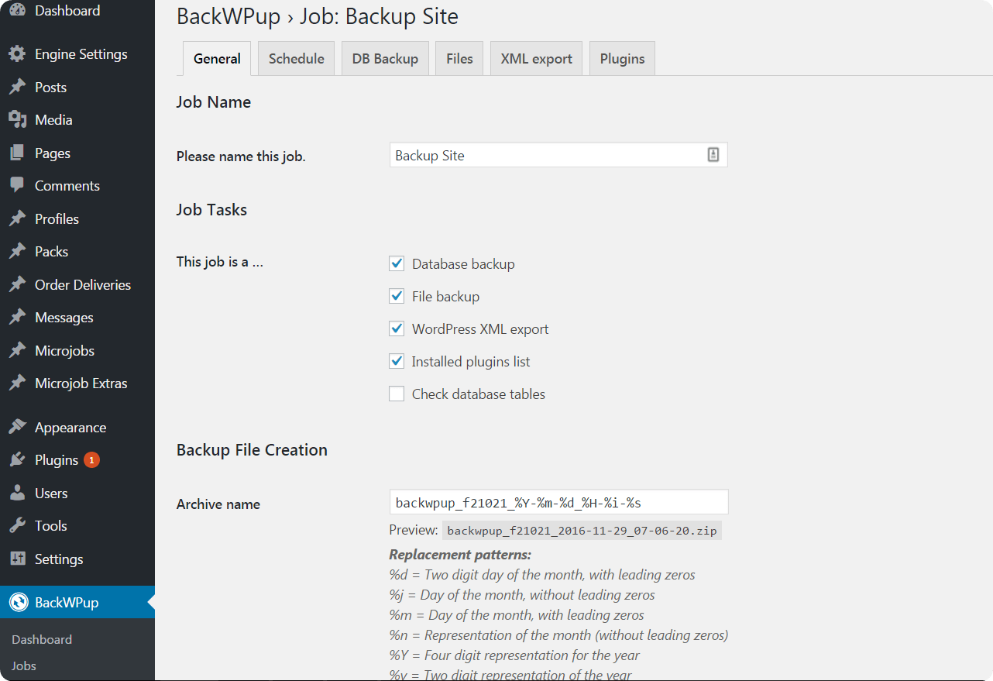Image resolution: width=993 pixels, height=681 pixels.
Task: Switch to the Files tab
Action: pyautogui.click(x=459, y=59)
